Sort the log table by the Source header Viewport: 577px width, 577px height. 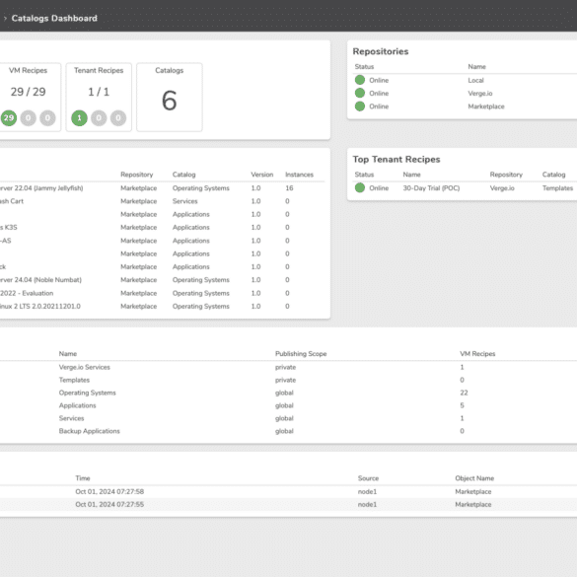[x=368, y=478]
